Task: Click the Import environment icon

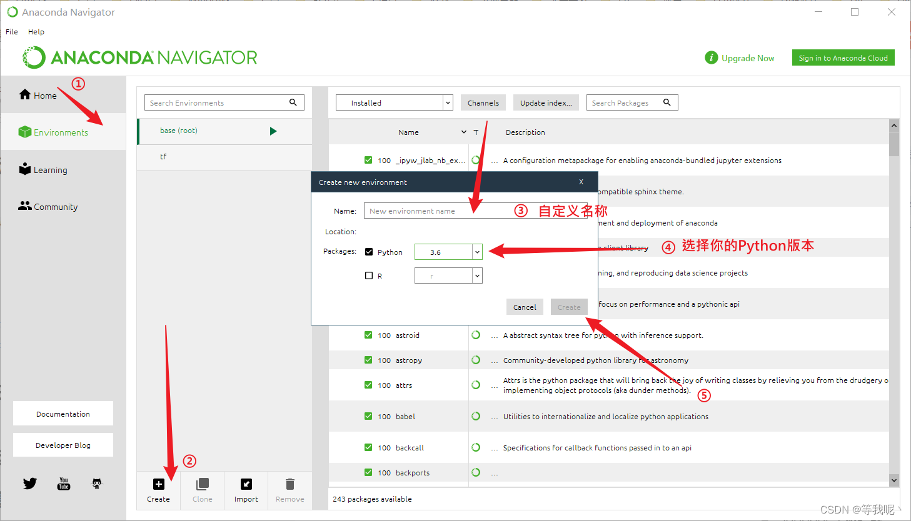Action: coord(246,484)
